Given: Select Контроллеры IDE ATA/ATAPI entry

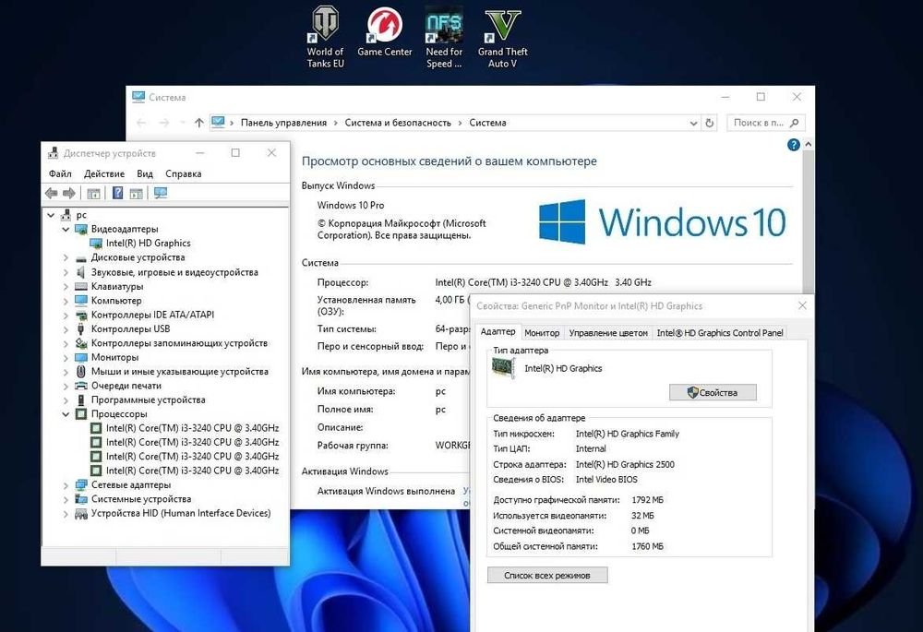Looking at the screenshot, I should [x=152, y=315].
